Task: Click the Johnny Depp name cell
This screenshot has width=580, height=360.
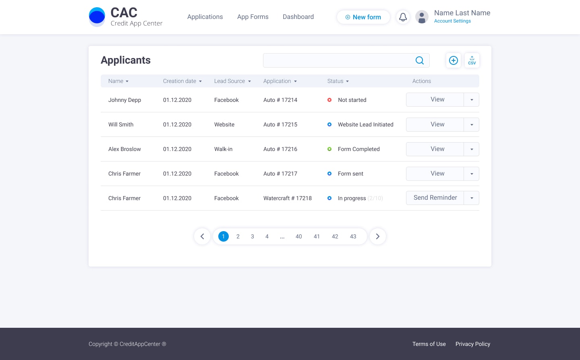Action: tap(124, 100)
